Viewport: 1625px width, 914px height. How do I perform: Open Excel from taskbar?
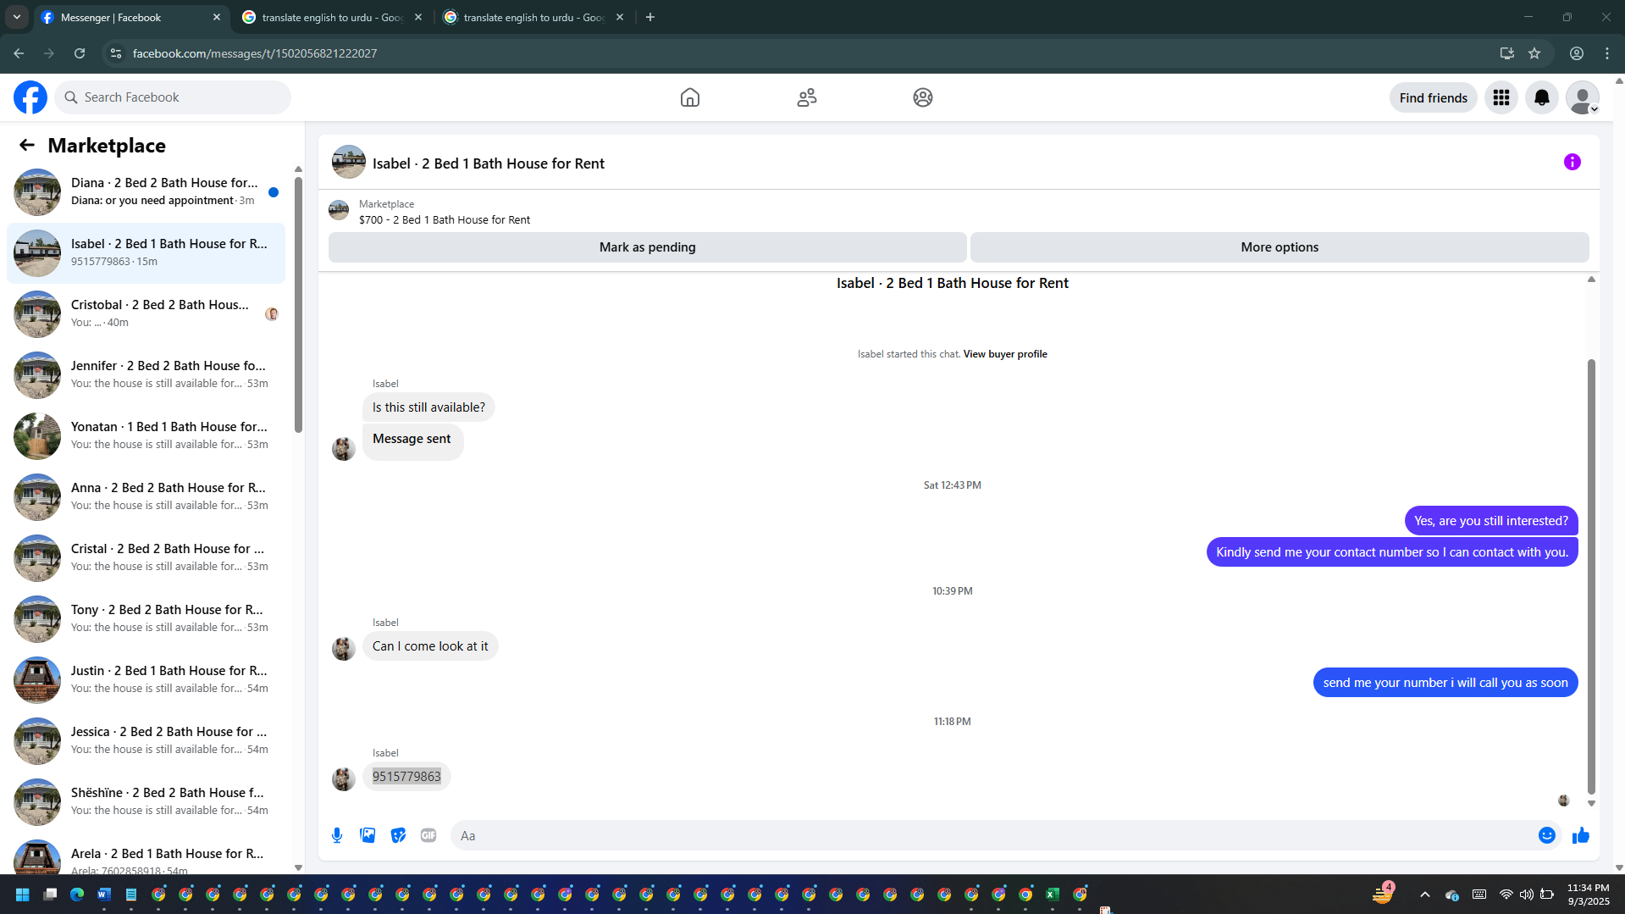pos(1053,895)
